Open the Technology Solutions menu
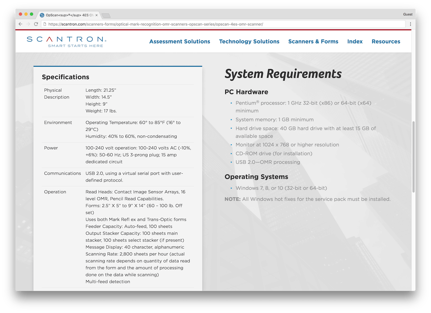 tap(249, 41)
